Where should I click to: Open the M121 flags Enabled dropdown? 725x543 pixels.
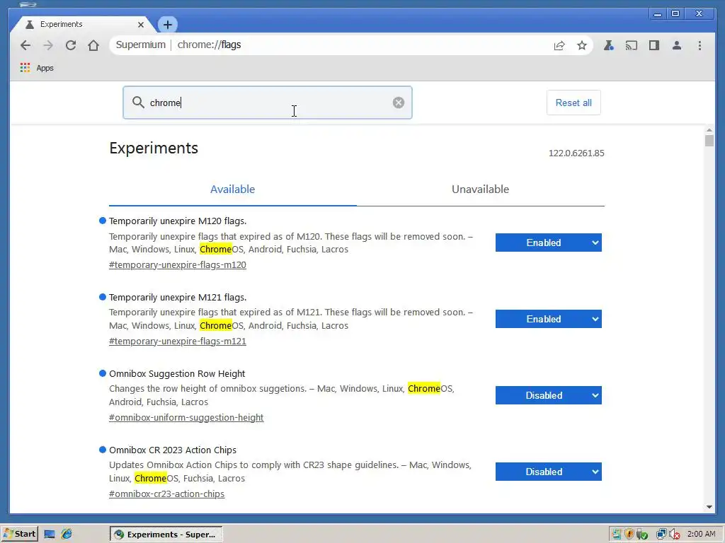(x=549, y=319)
